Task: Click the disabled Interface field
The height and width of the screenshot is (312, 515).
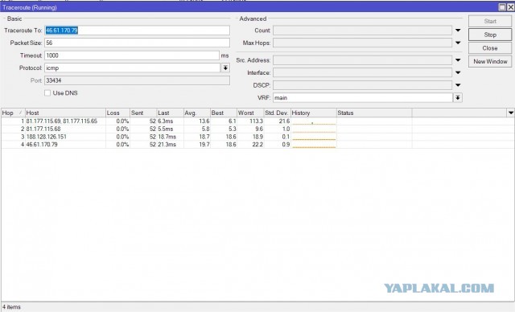Action: [x=363, y=73]
